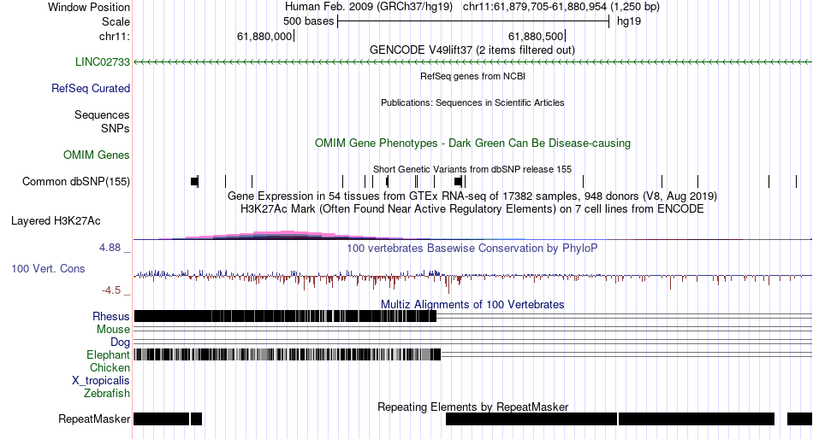The height and width of the screenshot is (439, 813).
Task: Click the 100 Vert. Cons label
Action: click(48, 268)
